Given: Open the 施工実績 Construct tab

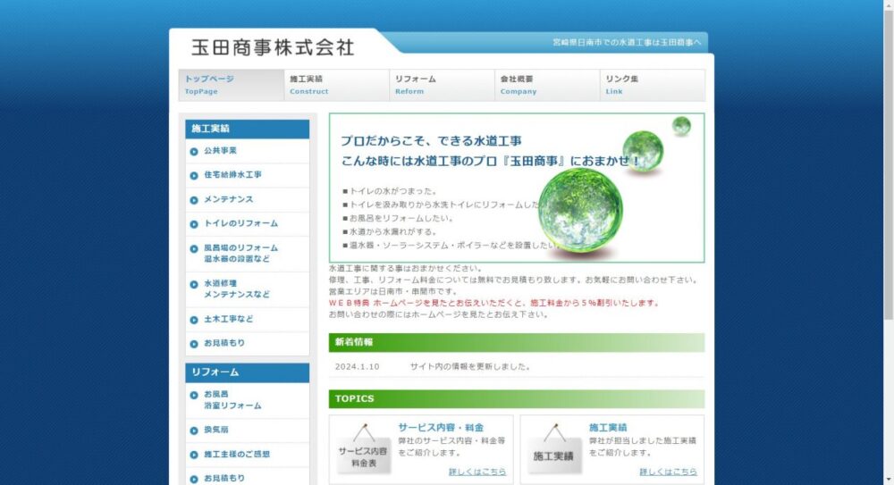Looking at the screenshot, I should click(337, 85).
